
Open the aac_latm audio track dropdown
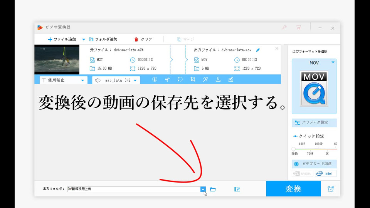(x=116, y=80)
